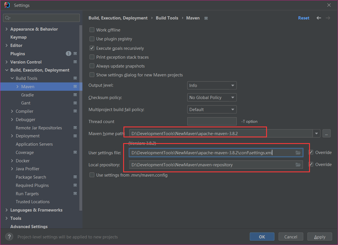The width and height of the screenshot is (338, 245).
Task: Click the search icon in settings search box
Action: (7, 18)
